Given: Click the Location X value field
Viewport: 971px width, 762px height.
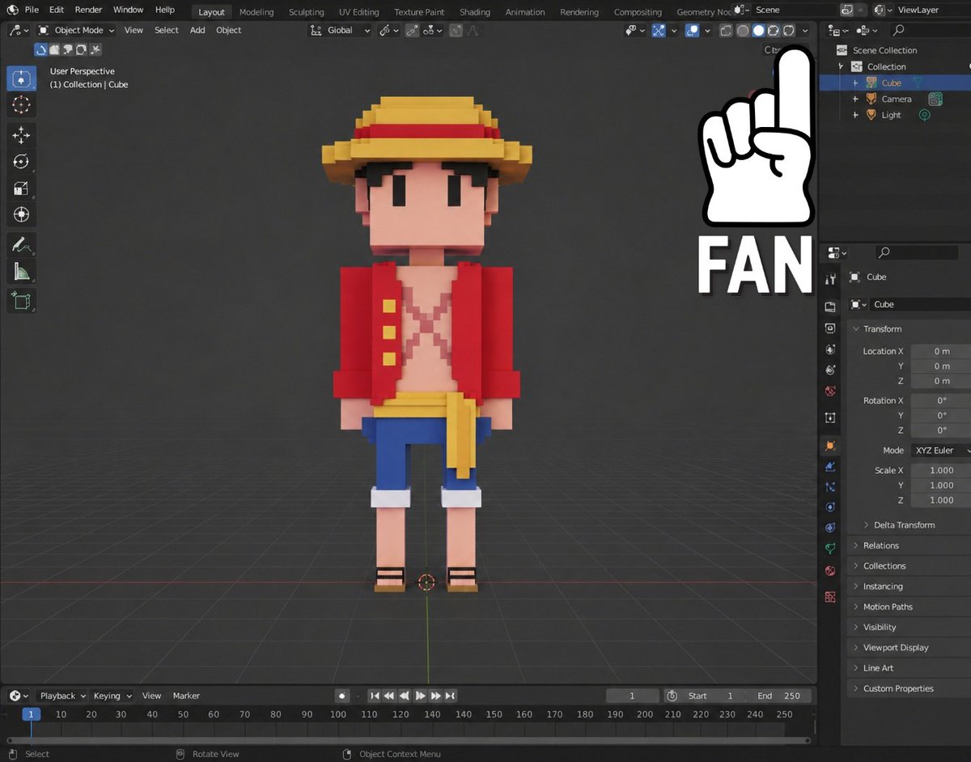Looking at the screenshot, I should 941,352.
